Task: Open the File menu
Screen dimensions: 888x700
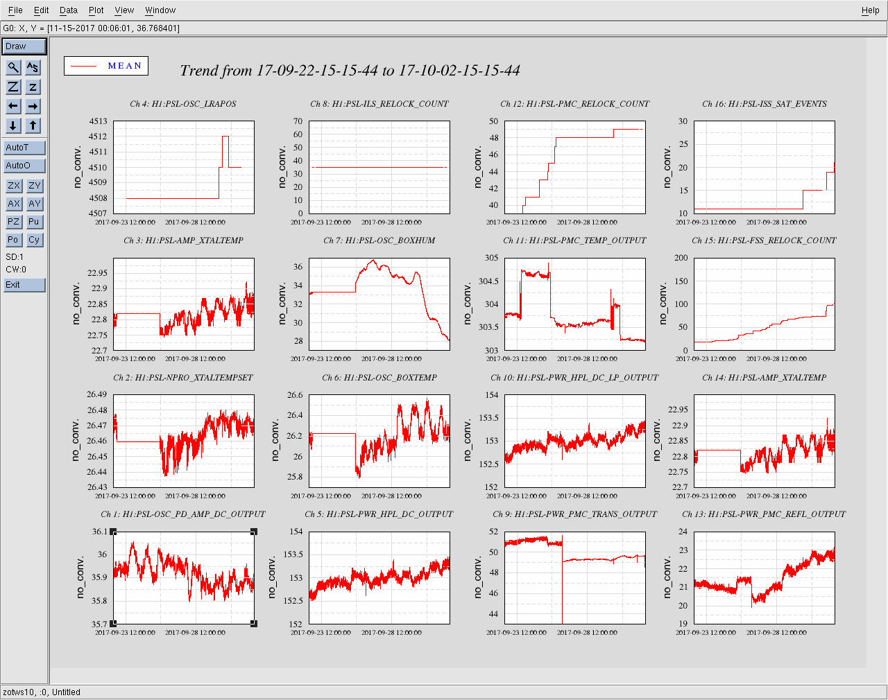Action: pos(15,10)
